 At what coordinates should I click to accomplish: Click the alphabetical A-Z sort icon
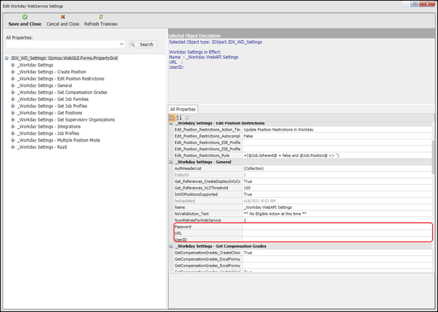179,118
